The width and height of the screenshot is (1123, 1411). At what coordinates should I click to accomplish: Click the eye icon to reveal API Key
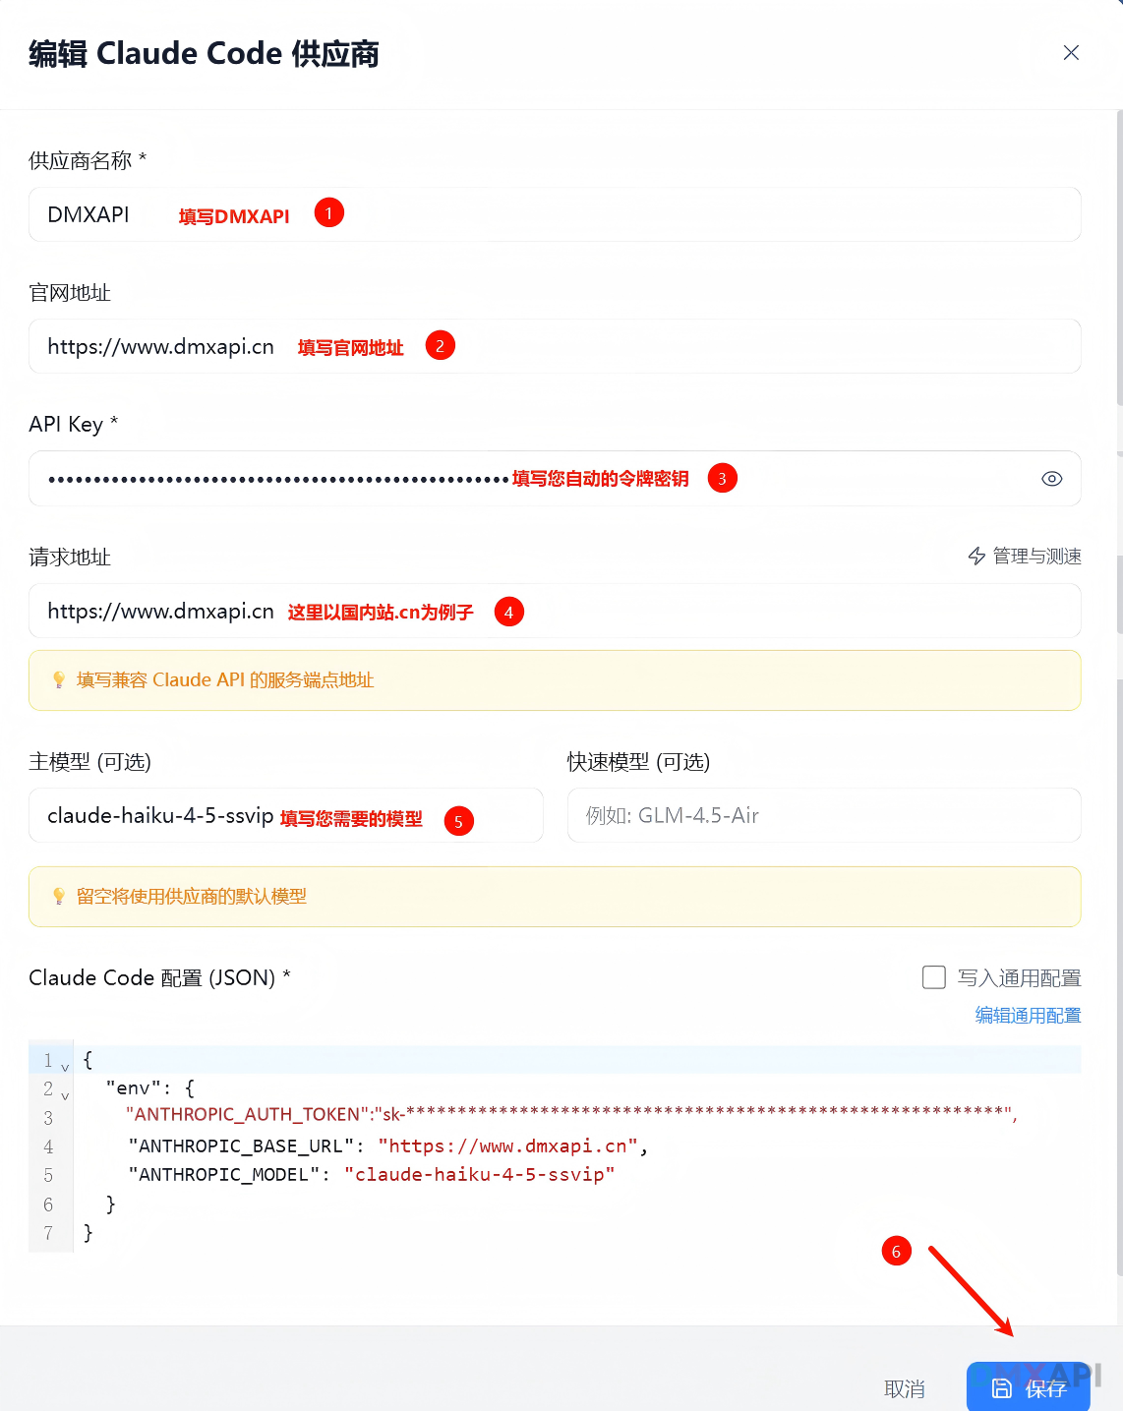(1051, 479)
